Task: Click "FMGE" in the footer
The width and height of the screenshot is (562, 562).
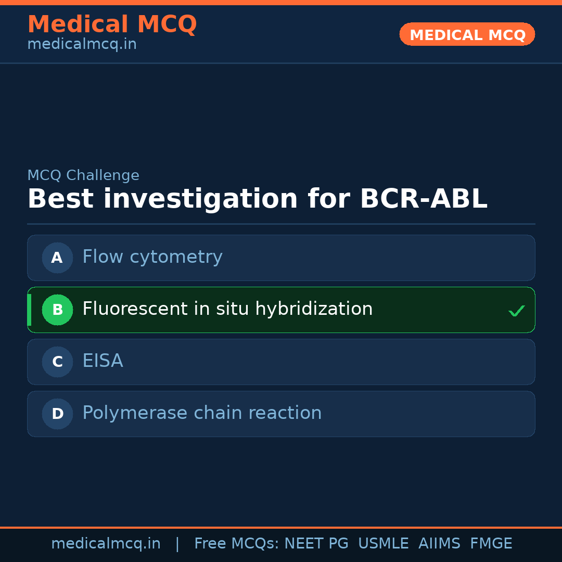Action: click(x=491, y=544)
